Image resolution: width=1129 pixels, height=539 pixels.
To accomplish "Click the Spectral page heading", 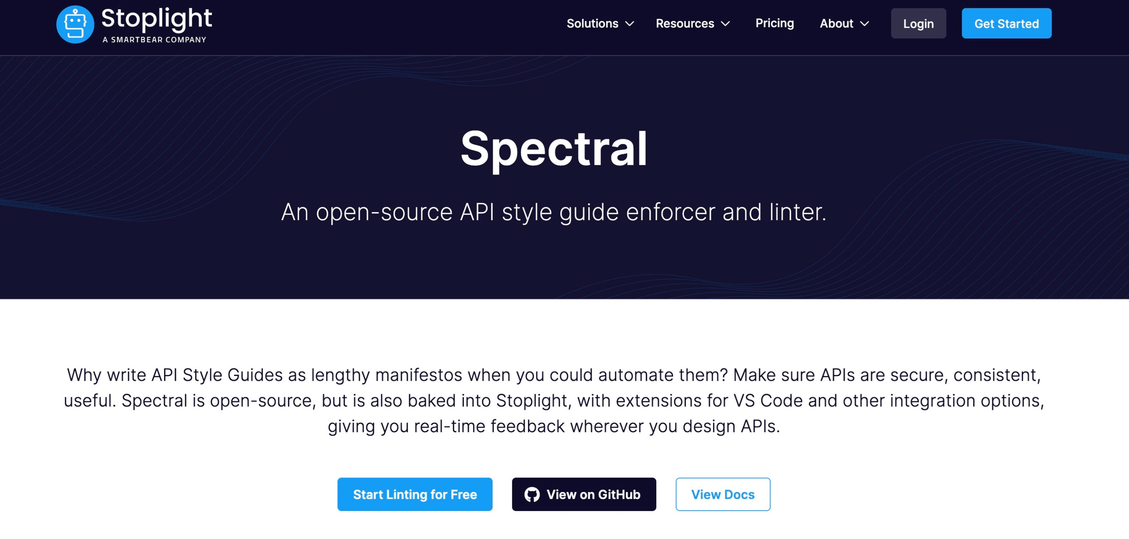I will pos(553,149).
